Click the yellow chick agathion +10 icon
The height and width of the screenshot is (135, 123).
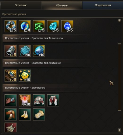coord(25,76)
